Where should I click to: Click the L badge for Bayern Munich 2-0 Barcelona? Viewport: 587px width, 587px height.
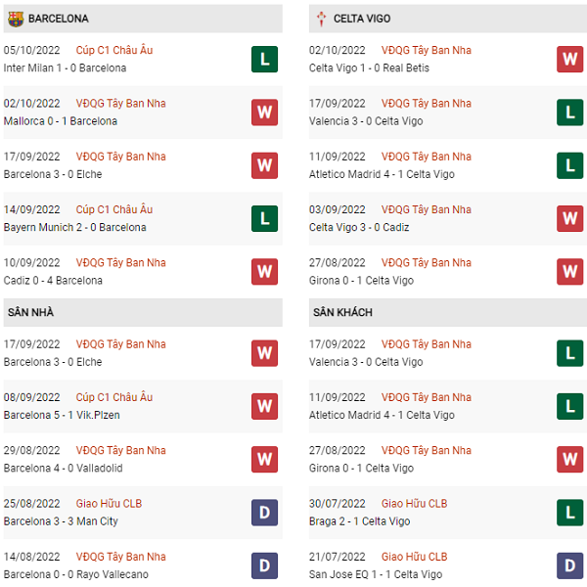pyautogui.click(x=265, y=218)
